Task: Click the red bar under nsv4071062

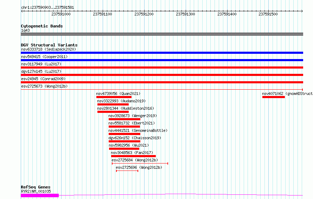Action: (274, 97)
